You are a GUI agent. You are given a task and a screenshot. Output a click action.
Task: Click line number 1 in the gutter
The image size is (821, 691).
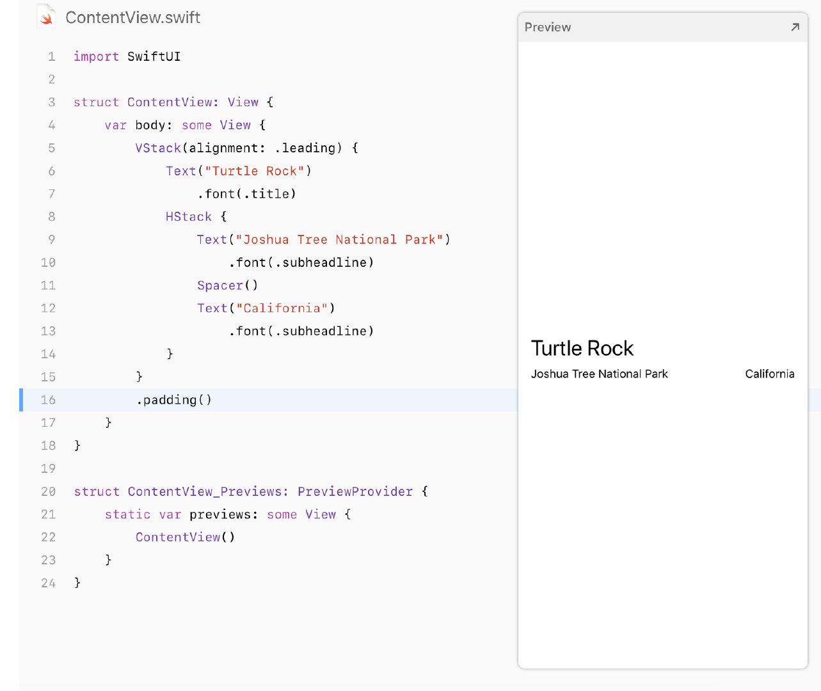click(51, 56)
